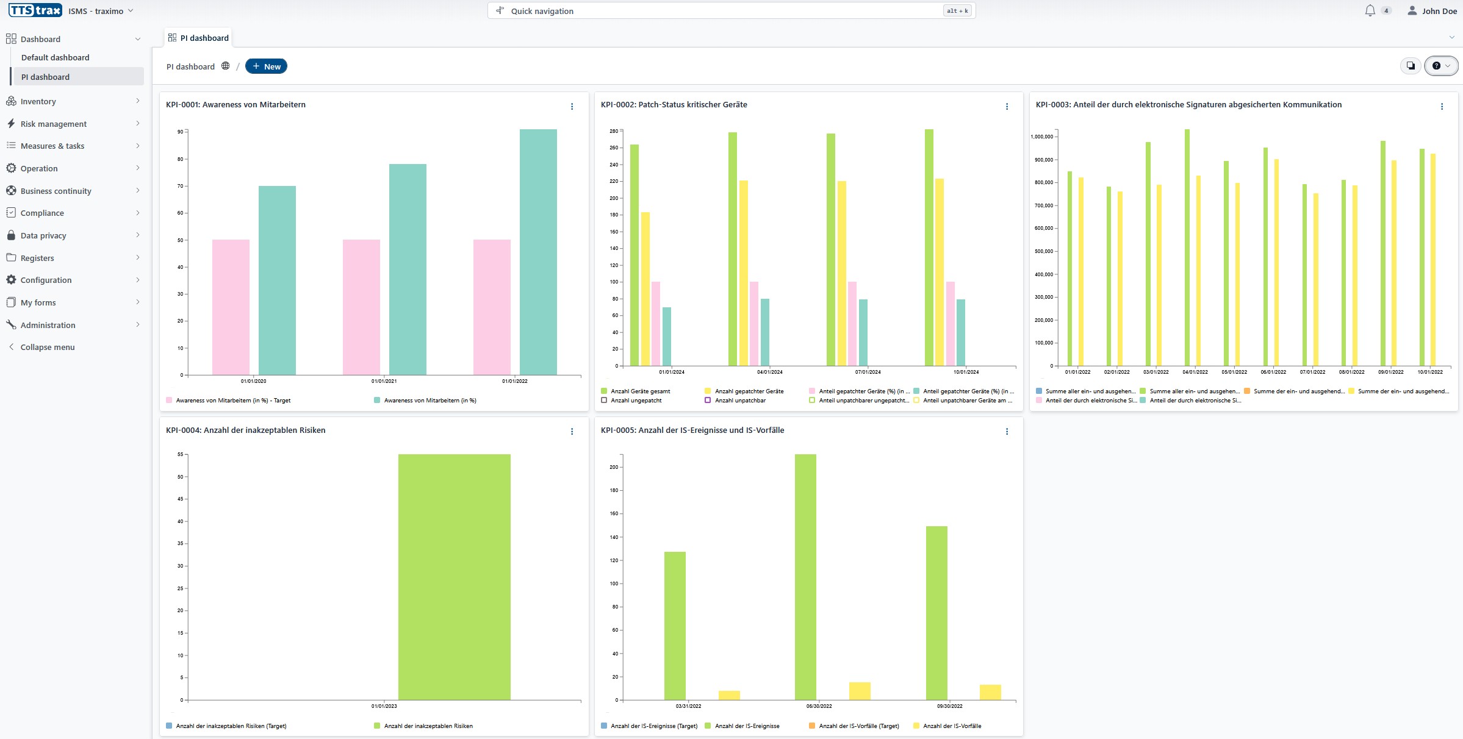This screenshot has height=739, width=1463.
Task: Open KPI-0005 three-dot options menu
Action: [1007, 431]
